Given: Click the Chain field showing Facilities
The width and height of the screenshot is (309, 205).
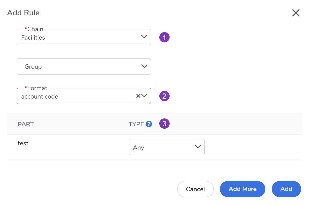Looking at the screenshot, I should click(x=77, y=38).
